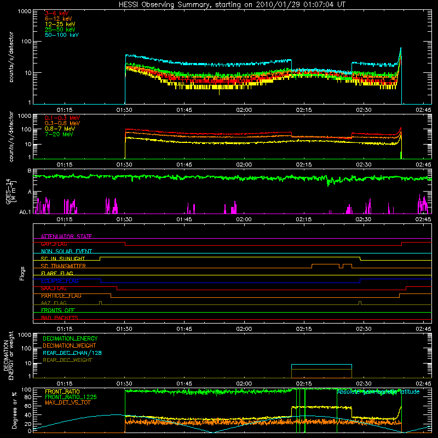Screen dimensions: 438x438
Task: Click the DECIMATION_WEIGHT legend entry
Action: coord(70,346)
